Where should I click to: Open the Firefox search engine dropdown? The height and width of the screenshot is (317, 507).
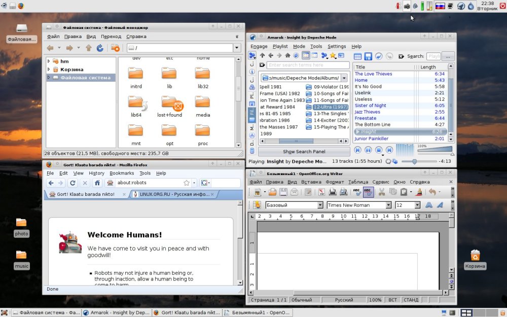[205, 183]
